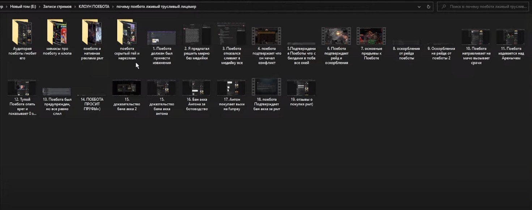Click into the folder search field
The width and height of the screenshot is (532, 210).
pos(485,6)
